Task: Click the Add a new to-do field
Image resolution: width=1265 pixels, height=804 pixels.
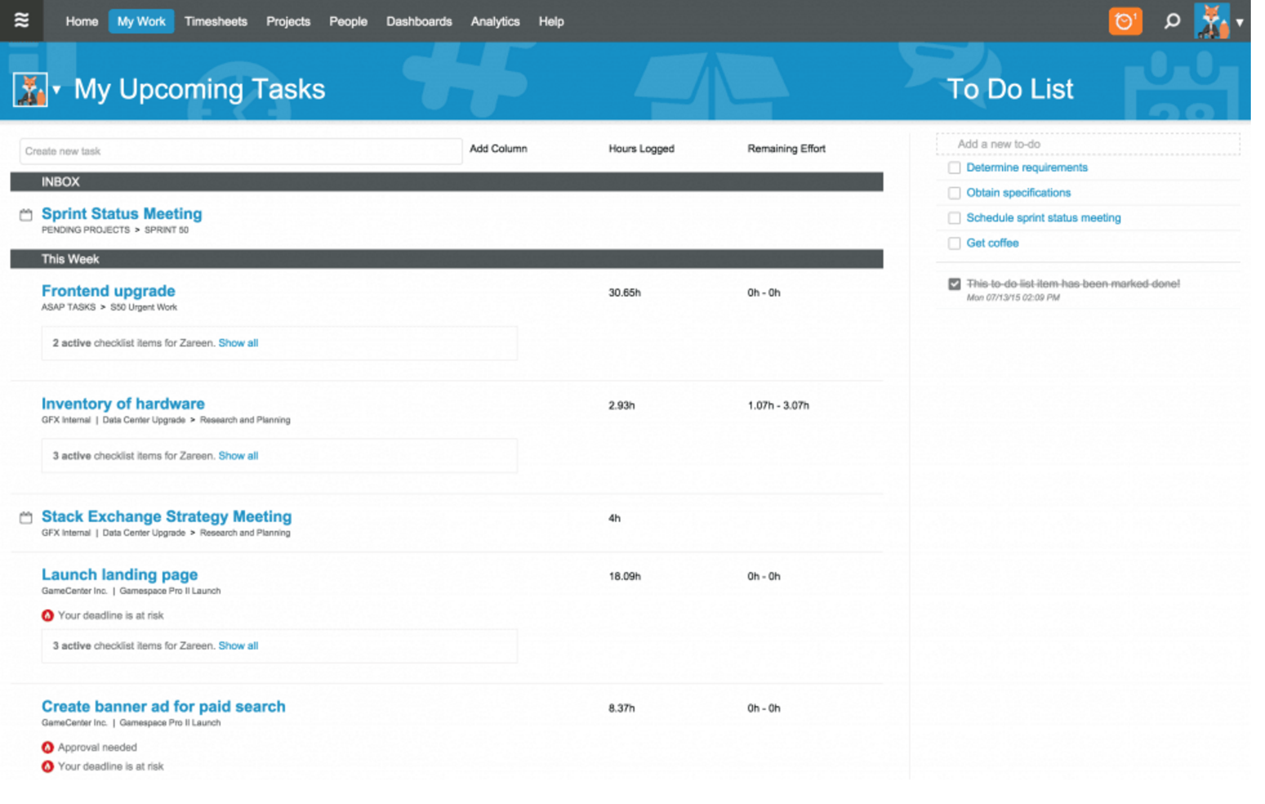Action: [x=1087, y=144]
